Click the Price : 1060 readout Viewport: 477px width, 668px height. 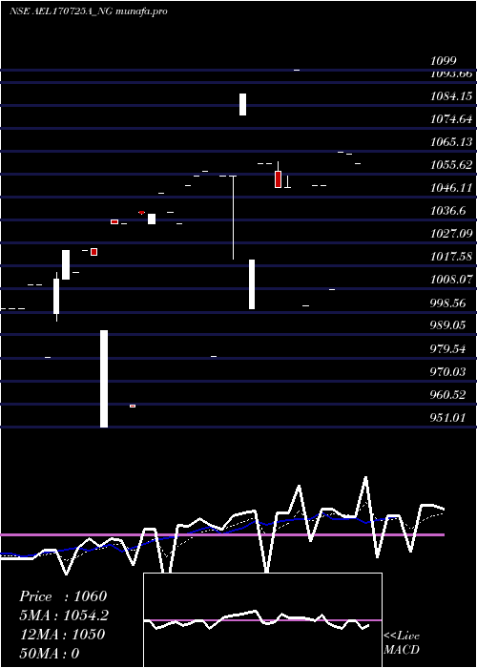click(63, 596)
